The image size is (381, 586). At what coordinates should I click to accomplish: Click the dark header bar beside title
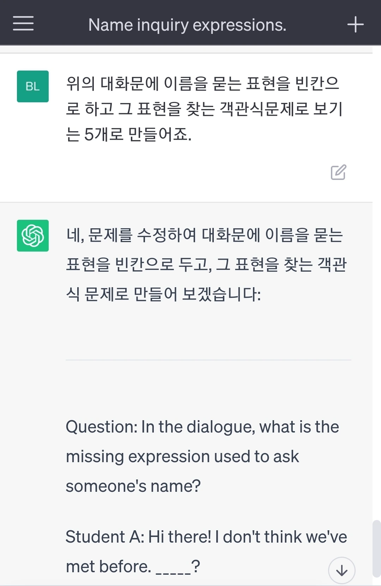point(317,24)
